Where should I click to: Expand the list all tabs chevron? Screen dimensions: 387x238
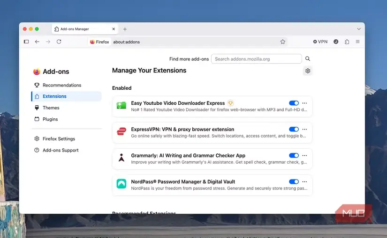(358, 29)
